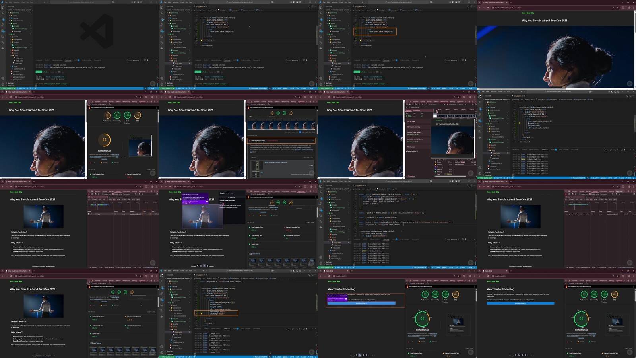Open Docker whale icon in empty-editor VS Code activity bar
Viewport: 636px width, 358px height.
(3, 48)
